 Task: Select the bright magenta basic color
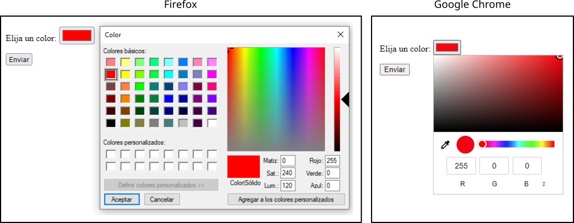tap(212, 74)
